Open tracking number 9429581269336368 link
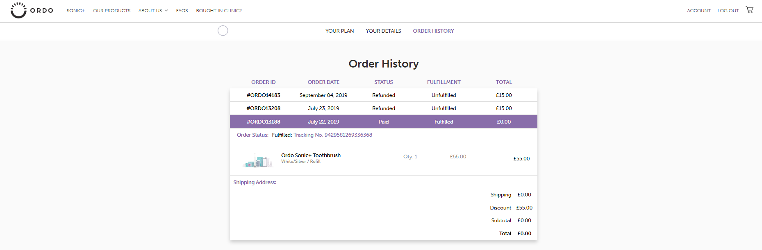 333,135
